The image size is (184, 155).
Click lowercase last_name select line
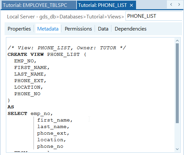click(x=53, y=127)
